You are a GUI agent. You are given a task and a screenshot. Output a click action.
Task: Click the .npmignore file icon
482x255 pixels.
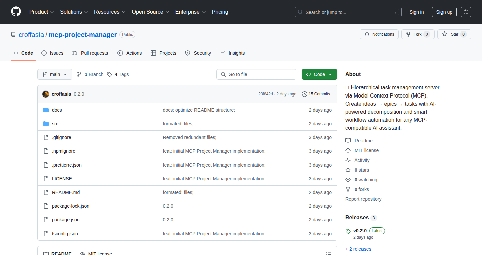pos(46,151)
